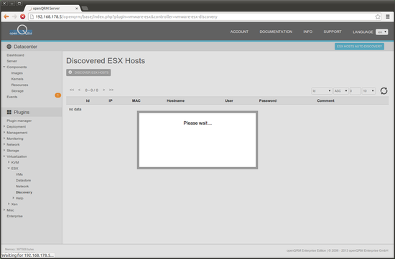Expand the Network plugin group
The height and width of the screenshot is (259, 395).
tap(4, 144)
